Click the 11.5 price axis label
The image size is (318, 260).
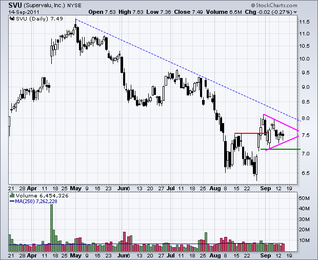304,22
